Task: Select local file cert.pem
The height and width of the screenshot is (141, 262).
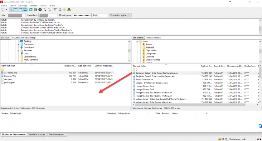Action: [8, 79]
